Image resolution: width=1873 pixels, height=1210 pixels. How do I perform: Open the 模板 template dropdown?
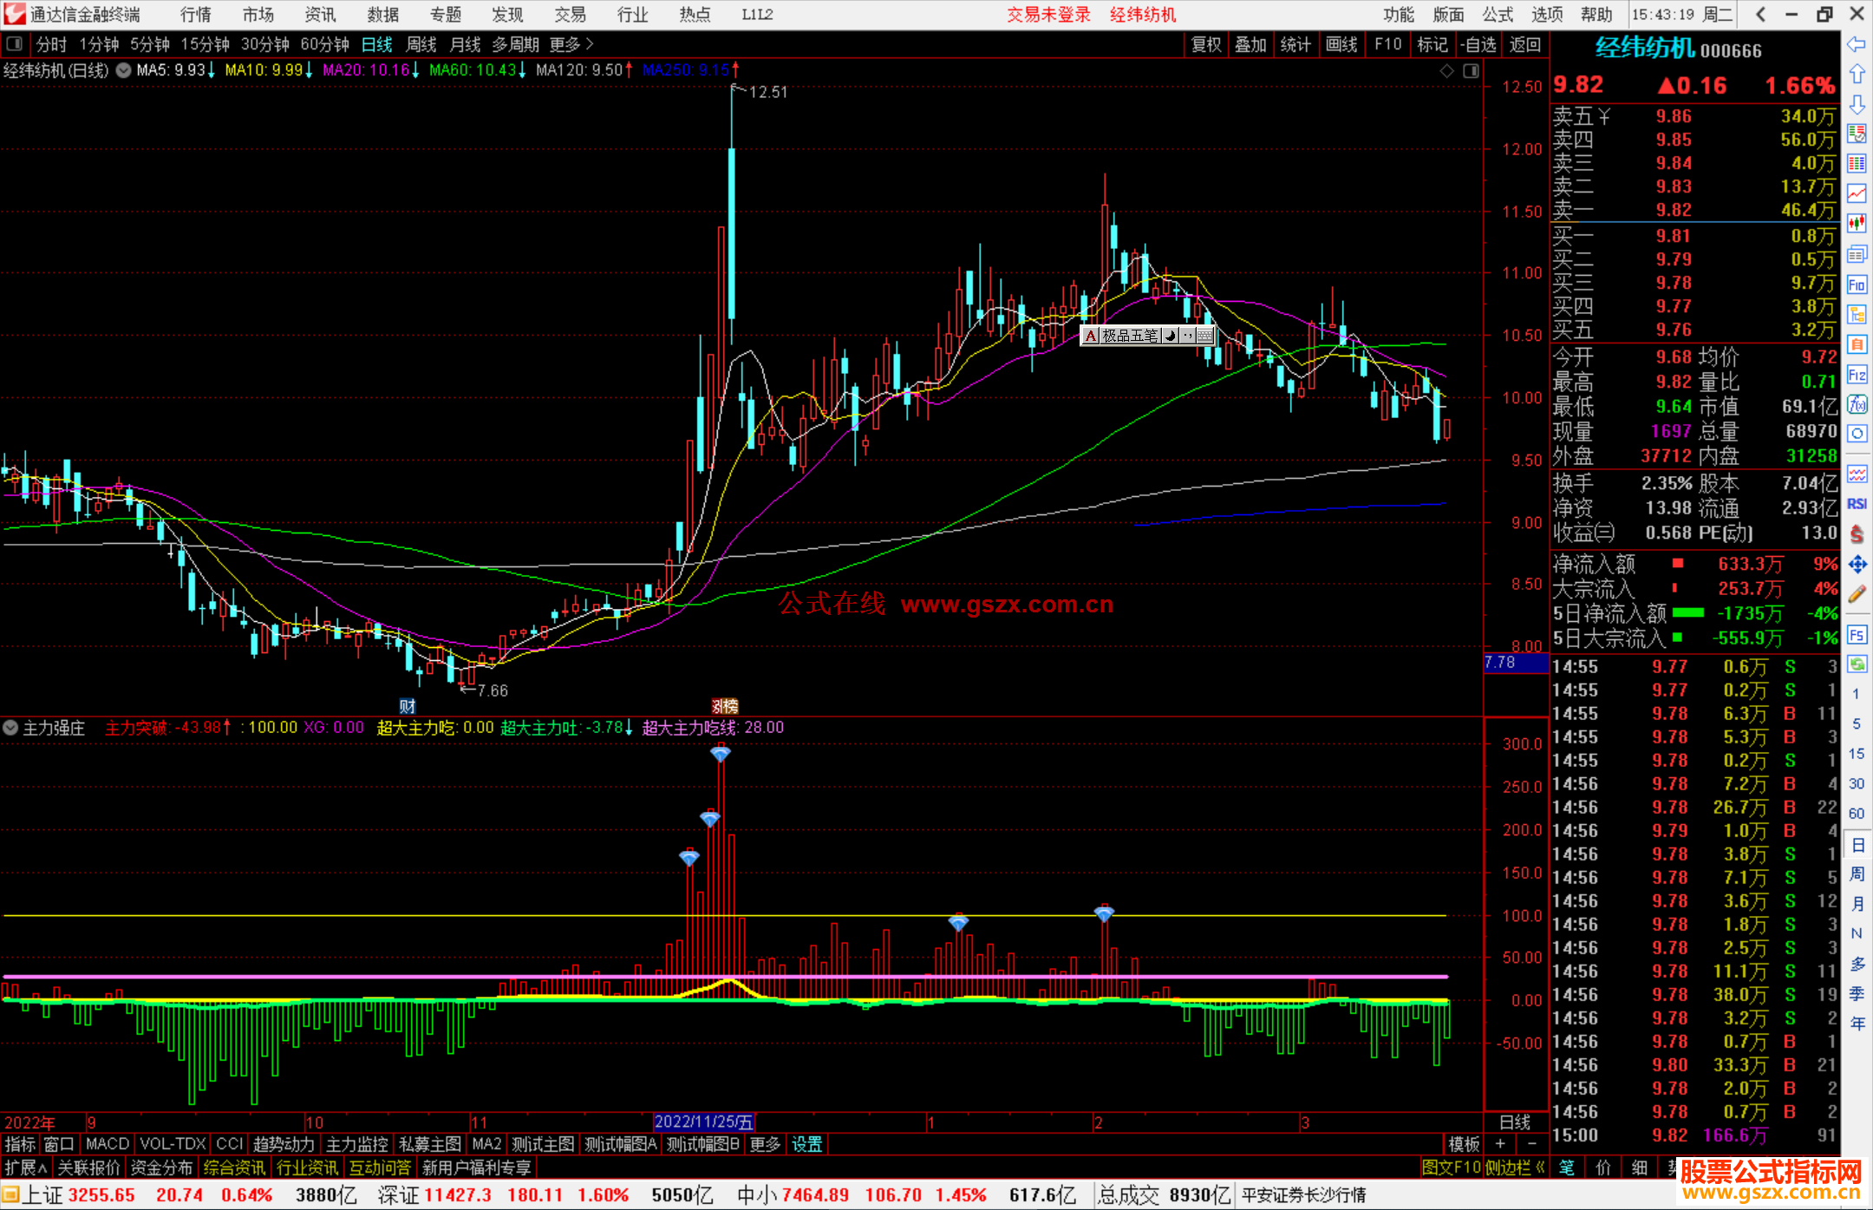tap(1464, 1144)
